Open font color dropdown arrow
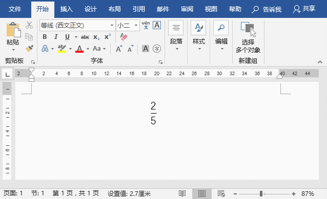The height and width of the screenshot is (199, 327). pos(88,49)
